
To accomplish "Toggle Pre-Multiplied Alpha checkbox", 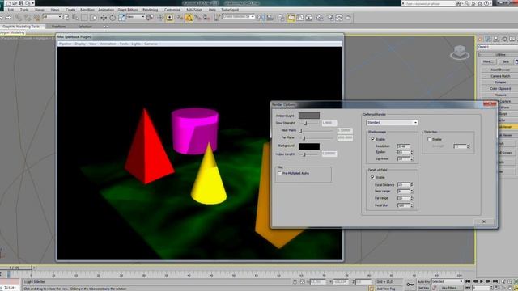I will 280,173.
